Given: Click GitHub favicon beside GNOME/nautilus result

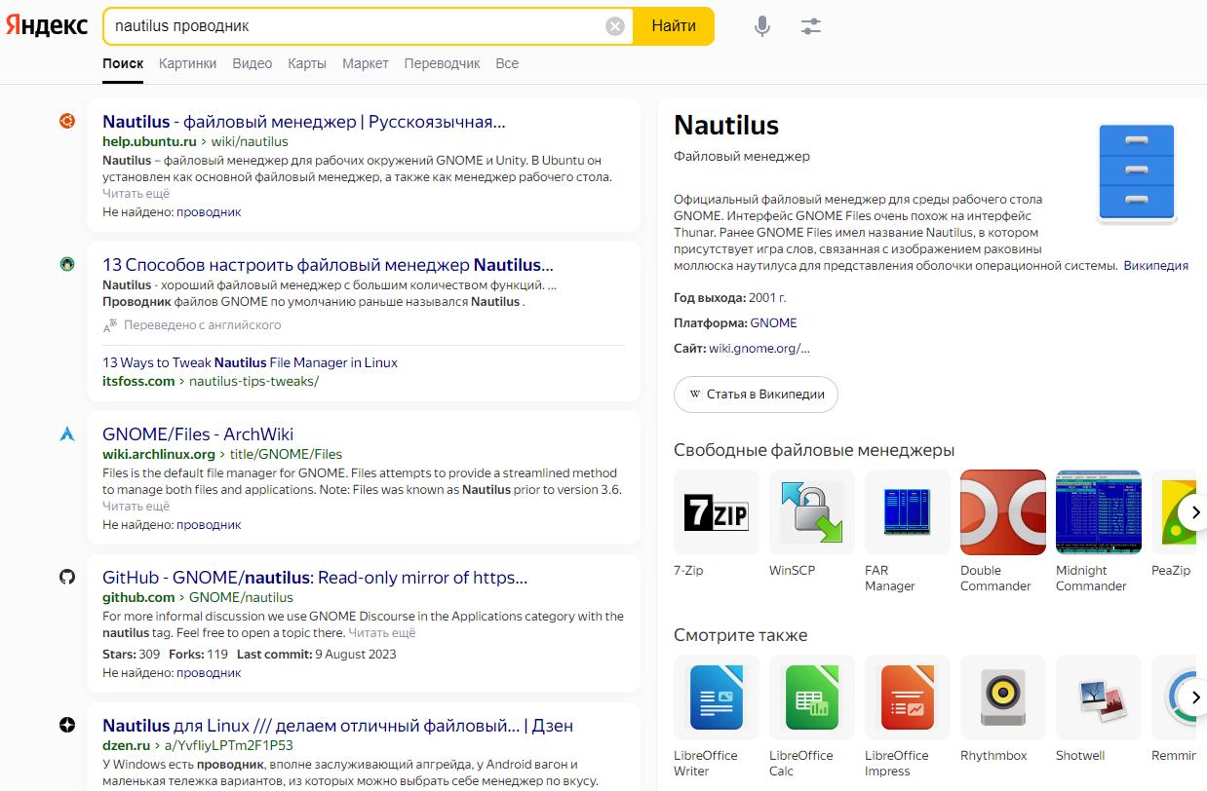Looking at the screenshot, I should tap(67, 577).
